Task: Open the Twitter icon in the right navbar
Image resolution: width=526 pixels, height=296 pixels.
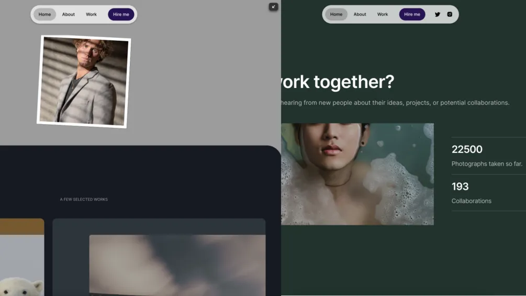Action: 438,15
